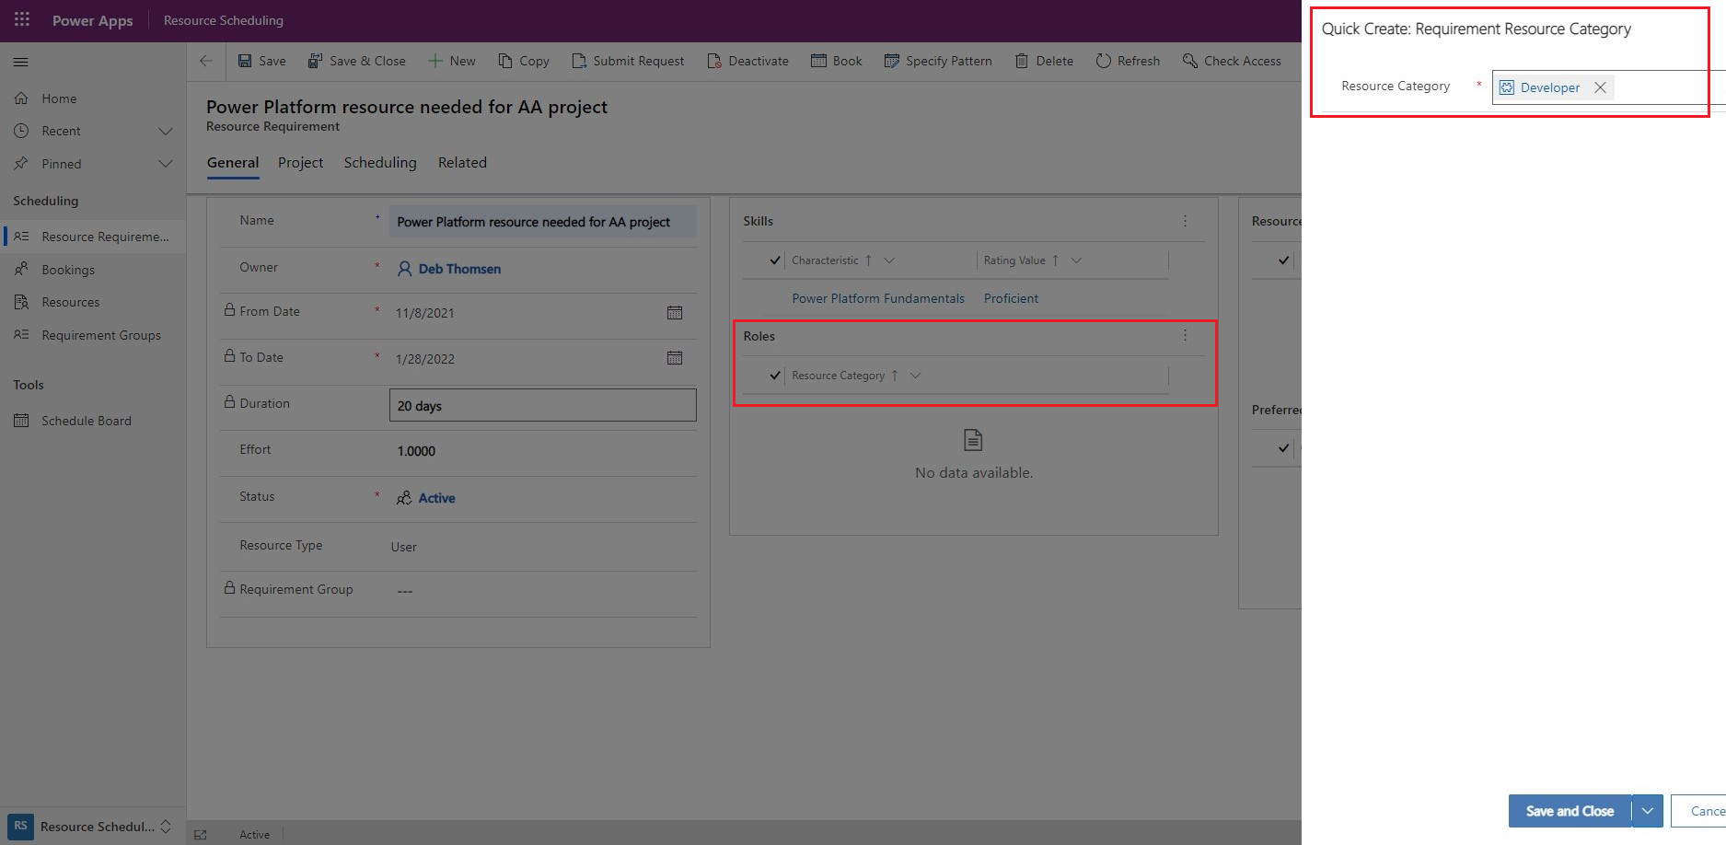Refresh the form
Image resolution: width=1726 pixels, height=845 pixels.
point(1128,61)
